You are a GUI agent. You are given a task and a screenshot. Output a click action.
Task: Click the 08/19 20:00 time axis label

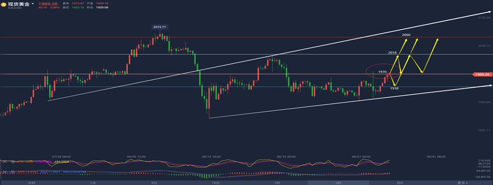(x=286, y=156)
